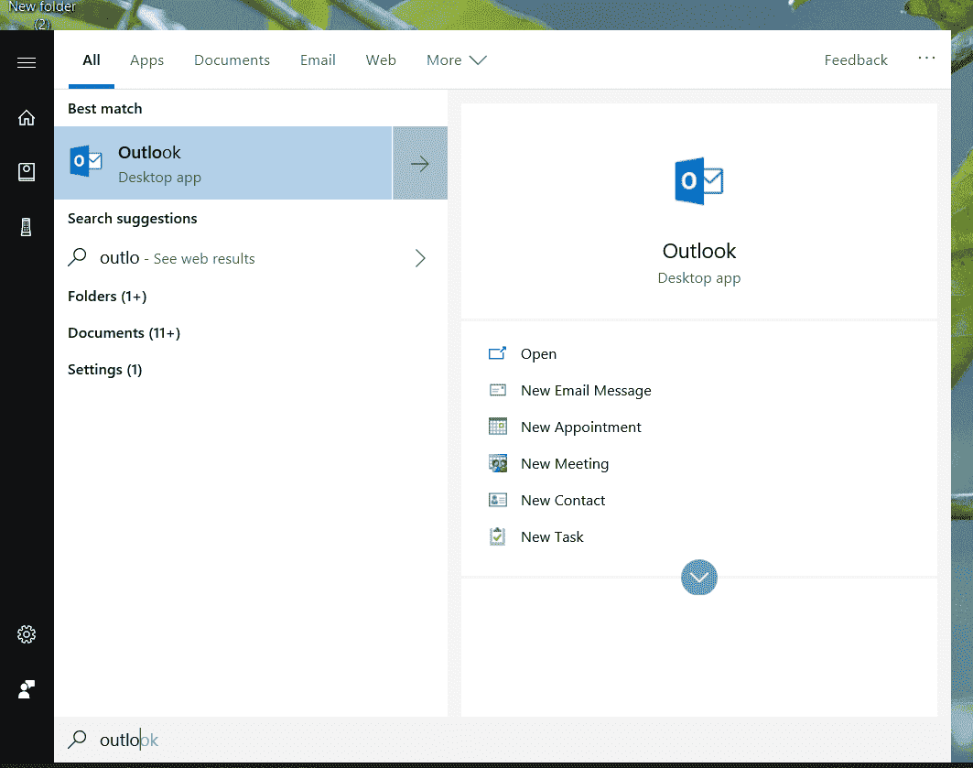
Task: Choose New Contact
Action: (563, 500)
